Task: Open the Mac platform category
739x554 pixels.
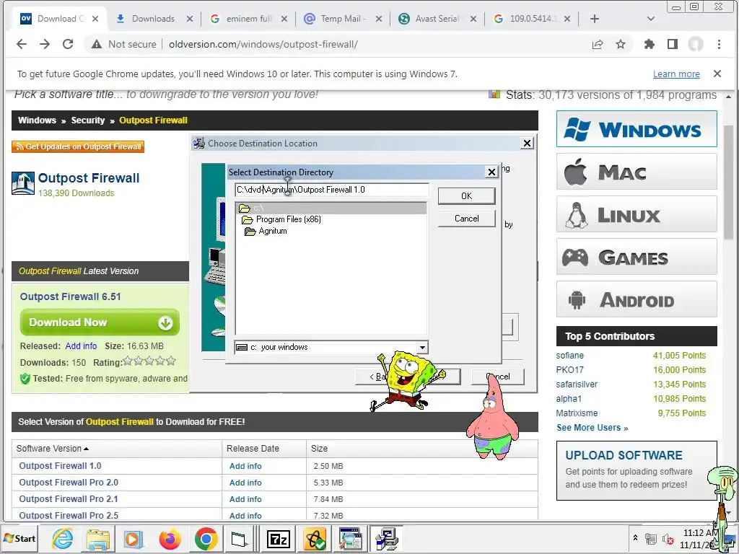Action: [x=637, y=172]
